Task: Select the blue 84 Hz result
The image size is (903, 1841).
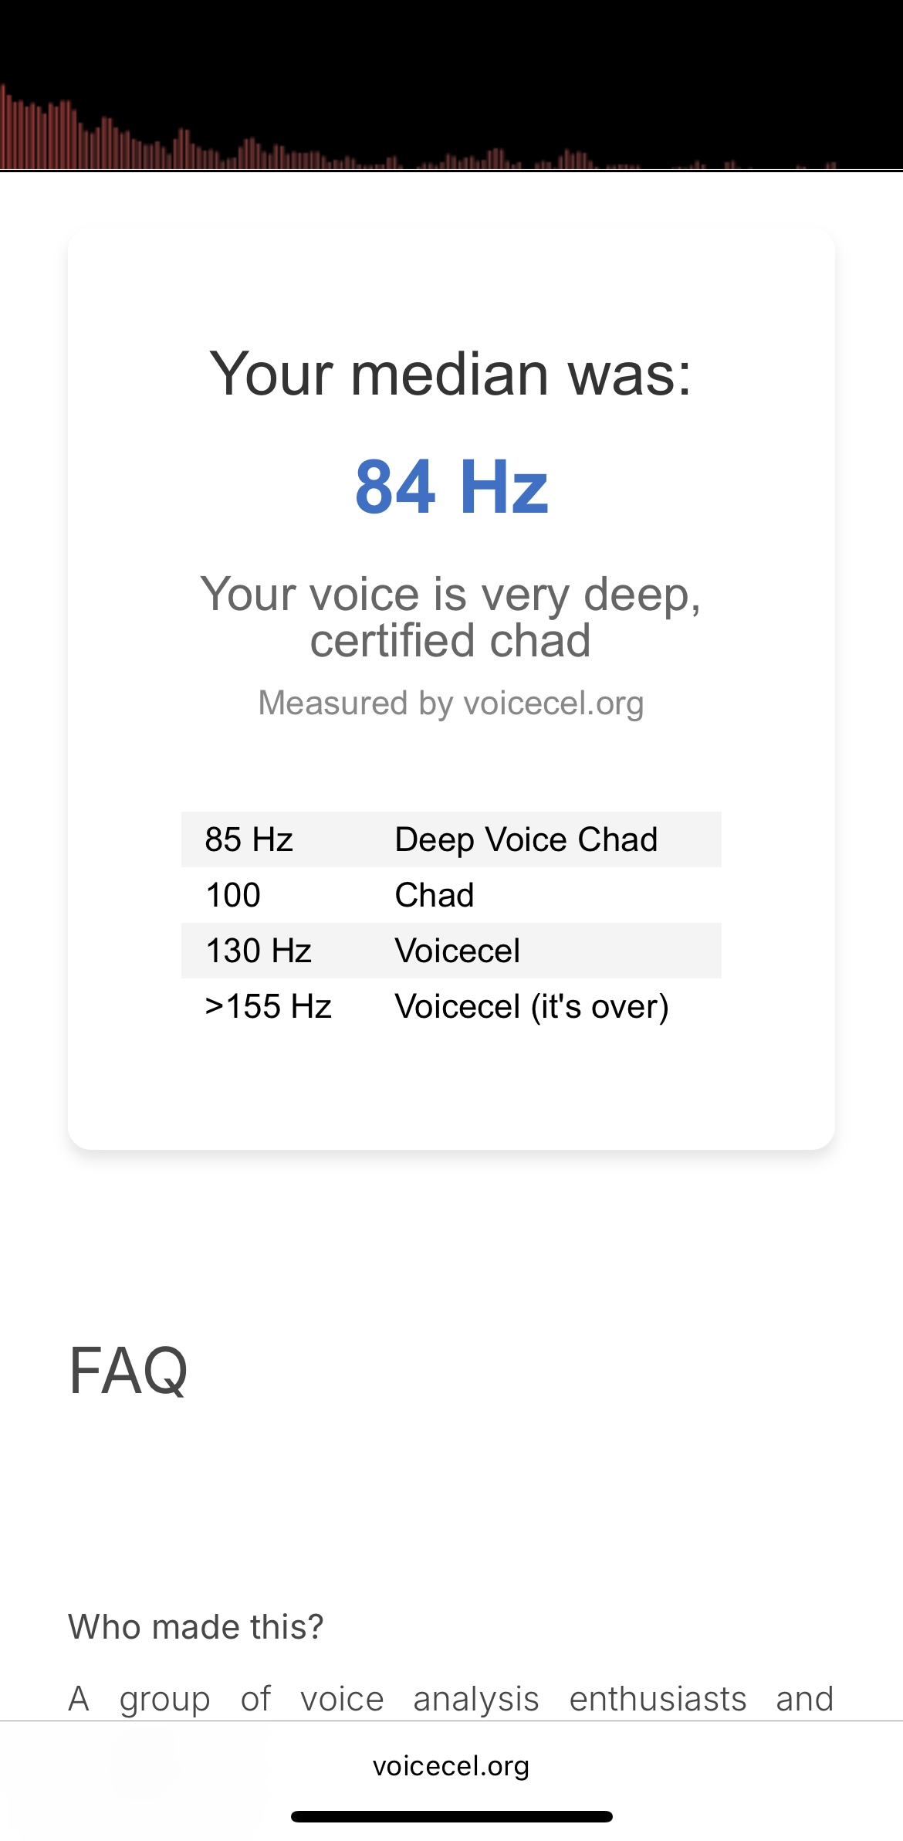Action: point(451,487)
